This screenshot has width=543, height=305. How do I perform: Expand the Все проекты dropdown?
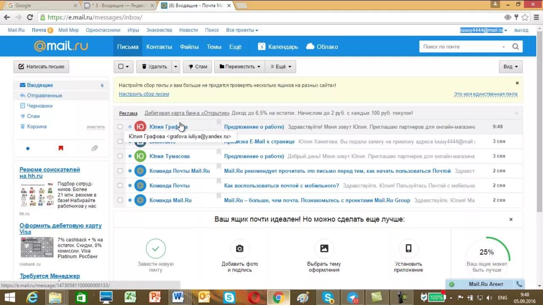pos(242,30)
